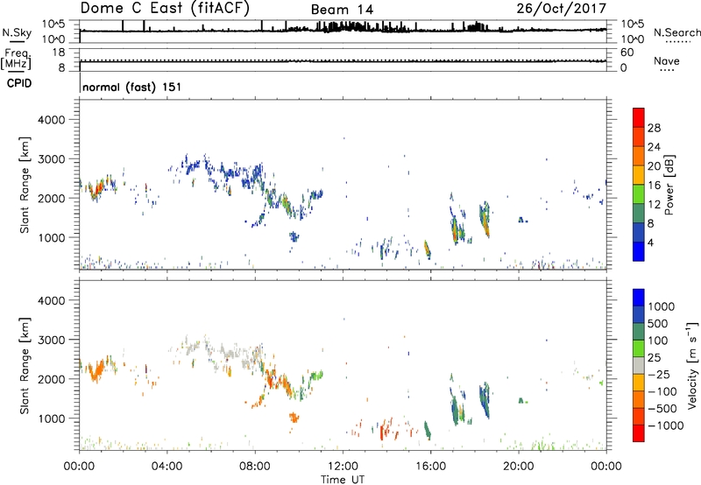Click the Power [dB] colorbar label

[669, 185]
